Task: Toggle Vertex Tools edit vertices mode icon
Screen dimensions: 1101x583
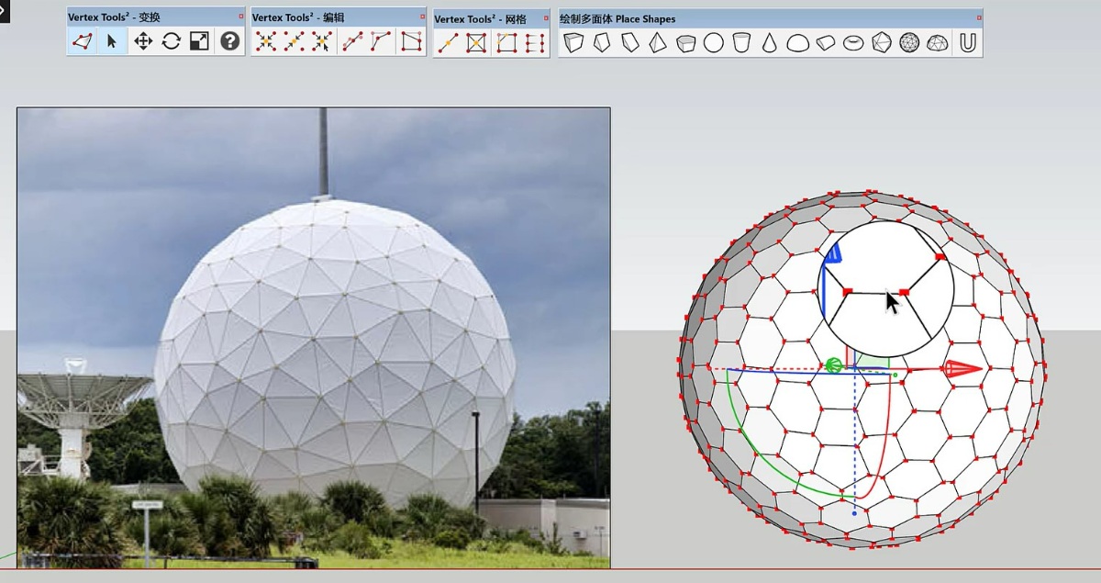Action: pyautogui.click(x=83, y=41)
